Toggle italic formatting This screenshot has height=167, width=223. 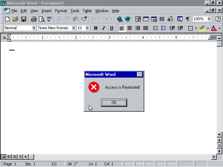[104, 28]
